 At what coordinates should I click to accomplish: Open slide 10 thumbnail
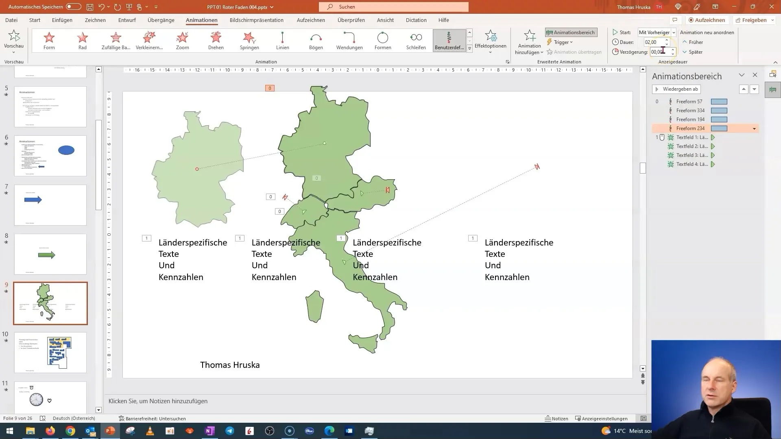pos(50,352)
